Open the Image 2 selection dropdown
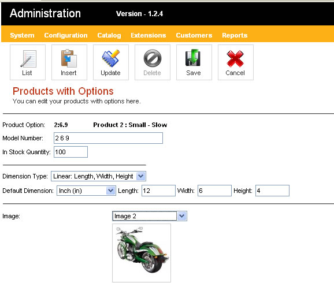Screen dimensions: 334x283 coord(150,216)
